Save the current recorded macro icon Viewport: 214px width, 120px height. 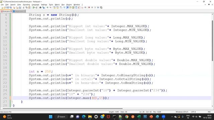click(101, 7)
